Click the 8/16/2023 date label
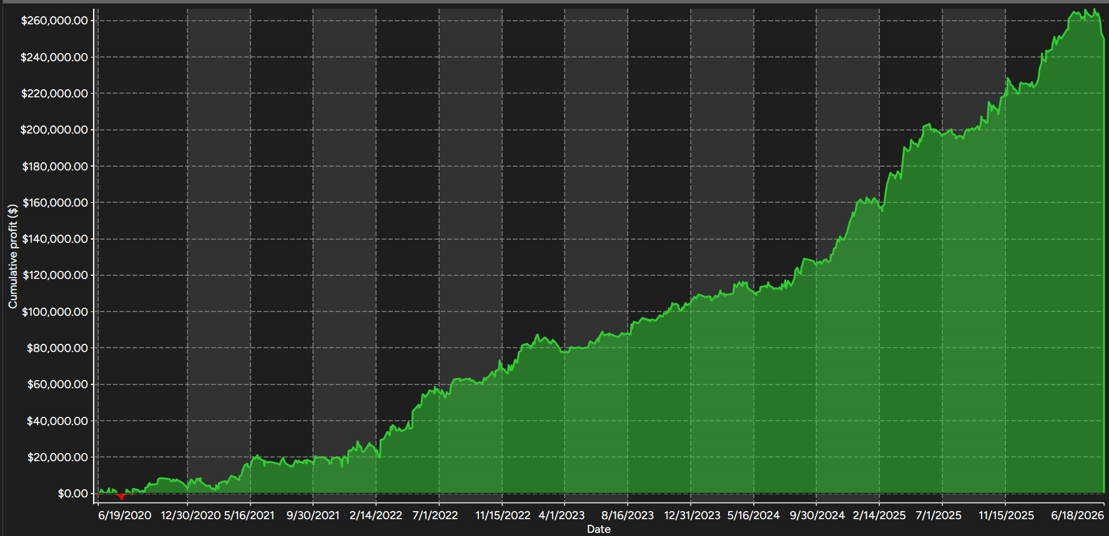This screenshot has height=536, width=1109. click(x=628, y=515)
